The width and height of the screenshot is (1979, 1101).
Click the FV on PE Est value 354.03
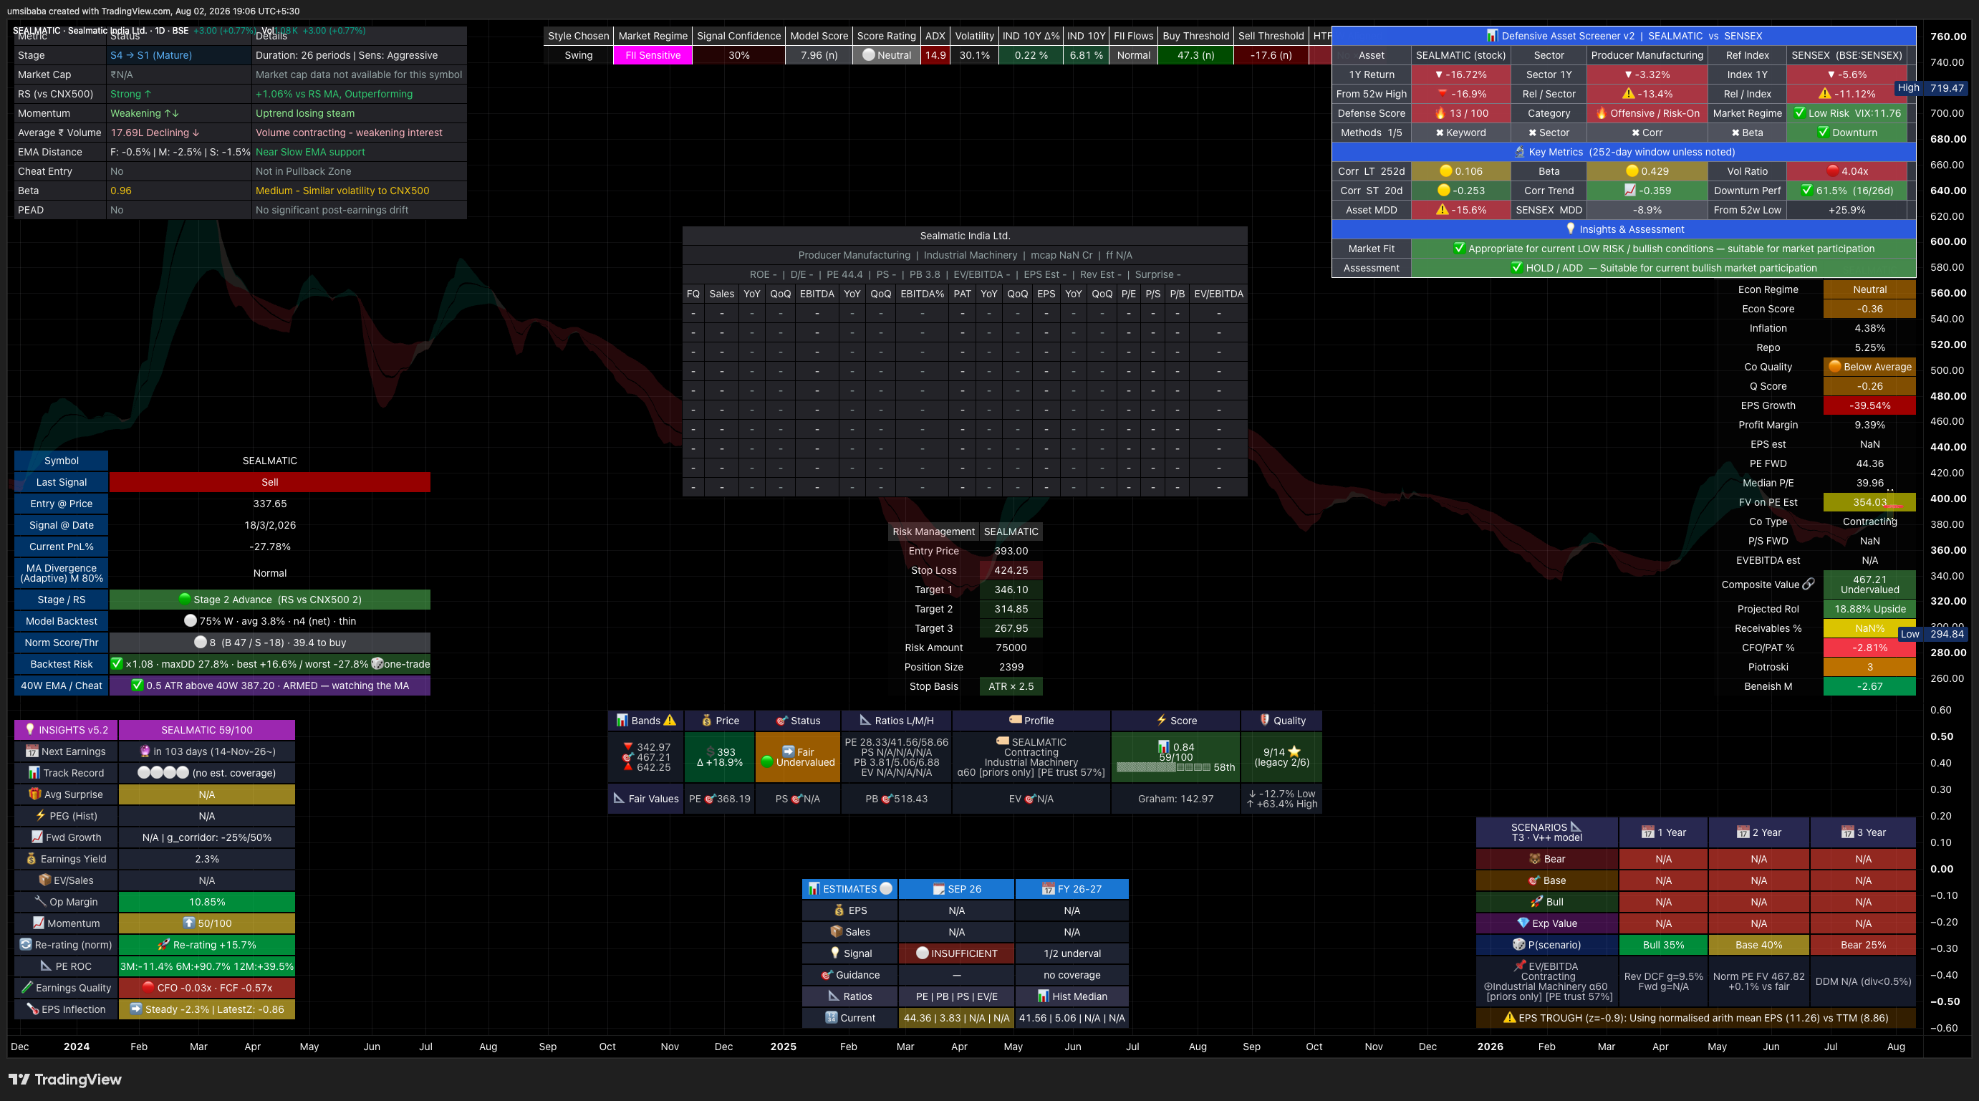pyautogui.click(x=1869, y=502)
